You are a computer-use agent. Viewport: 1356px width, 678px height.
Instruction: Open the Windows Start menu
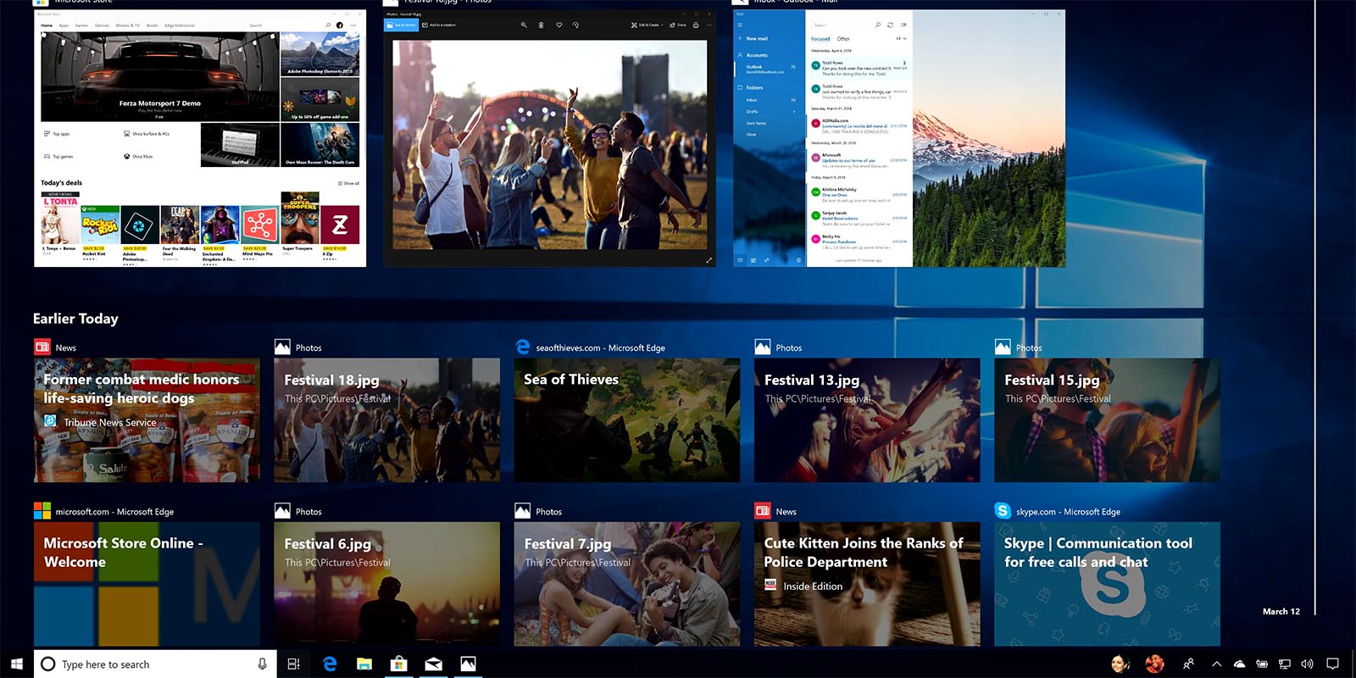point(16,664)
